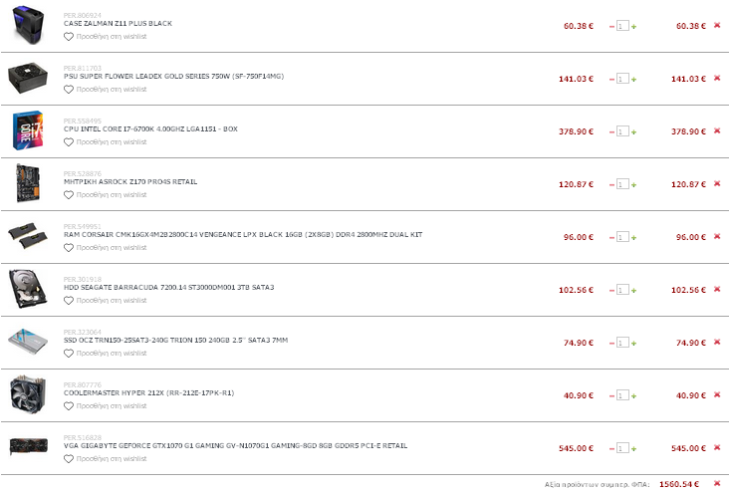
Task: Remove Coolermaster Hyper 212X from cart
Action: [717, 394]
